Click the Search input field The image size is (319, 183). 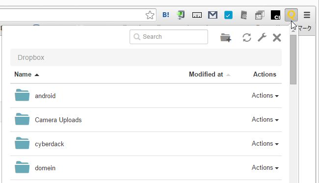click(x=169, y=37)
